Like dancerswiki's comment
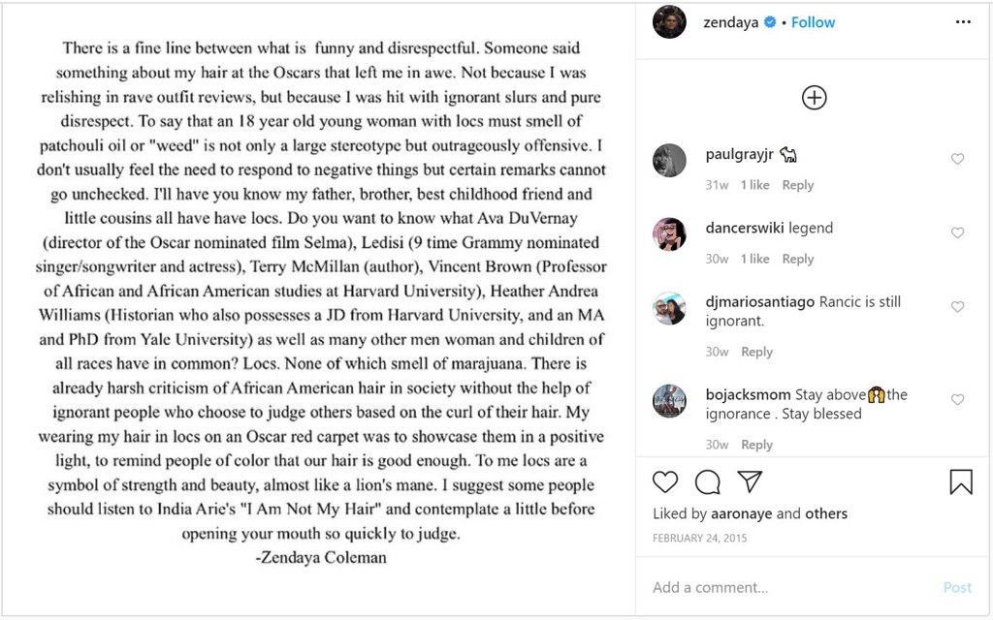993x620 pixels. click(x=957, y=233)
